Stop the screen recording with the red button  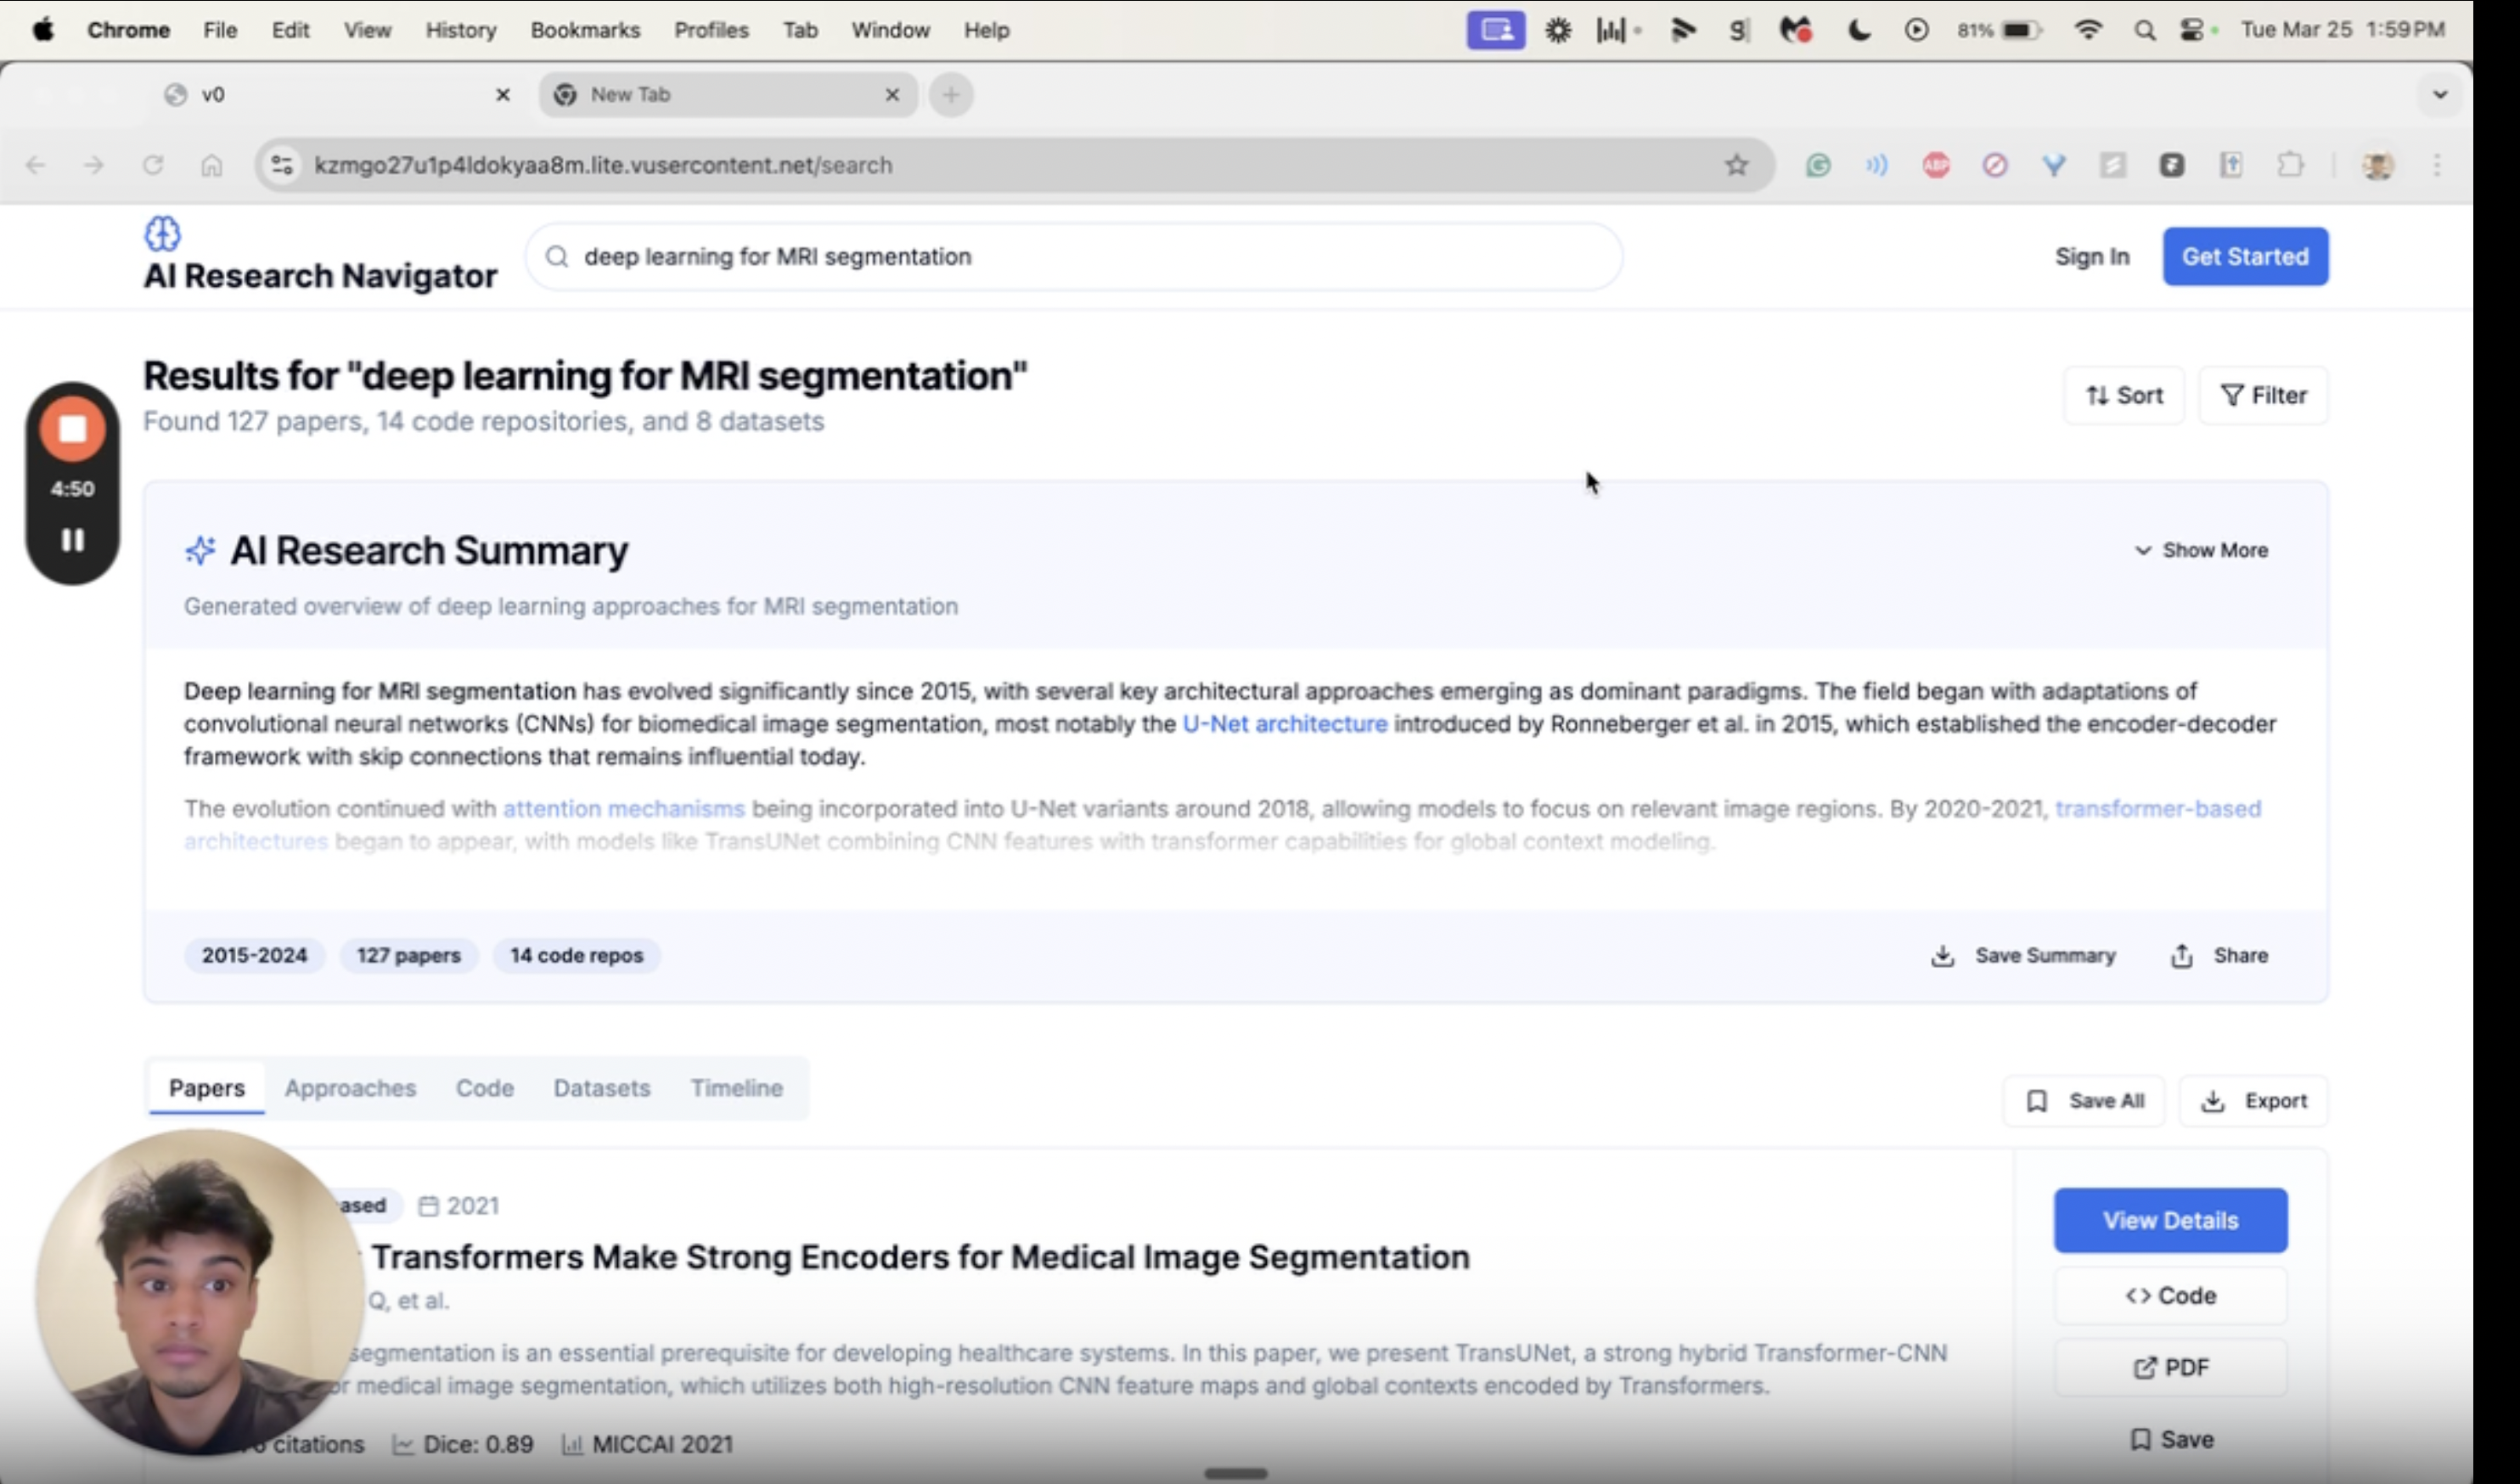[72, 429]
